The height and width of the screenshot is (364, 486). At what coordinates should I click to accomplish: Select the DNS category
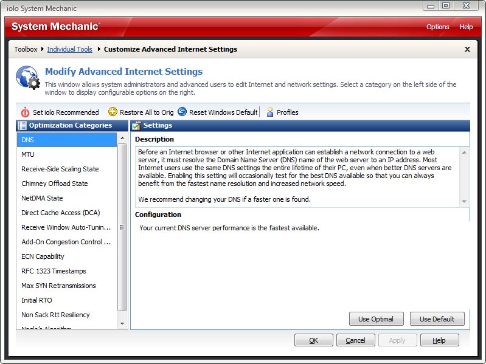[x=67, y=140]
